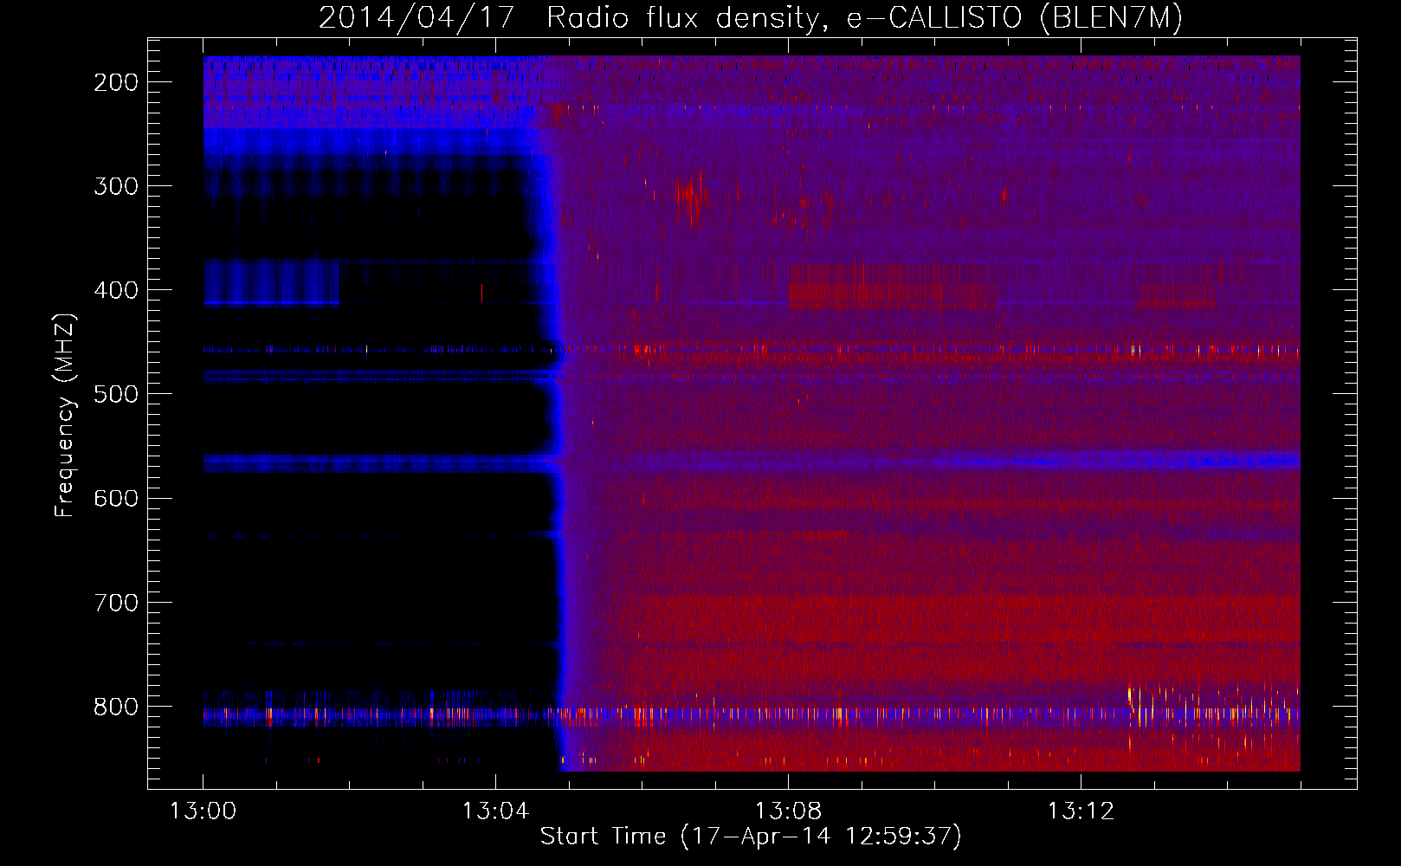The image size is (1401, 866).
Task: Click the 13:12 time tick label
Action: (x=1081, y=811)
